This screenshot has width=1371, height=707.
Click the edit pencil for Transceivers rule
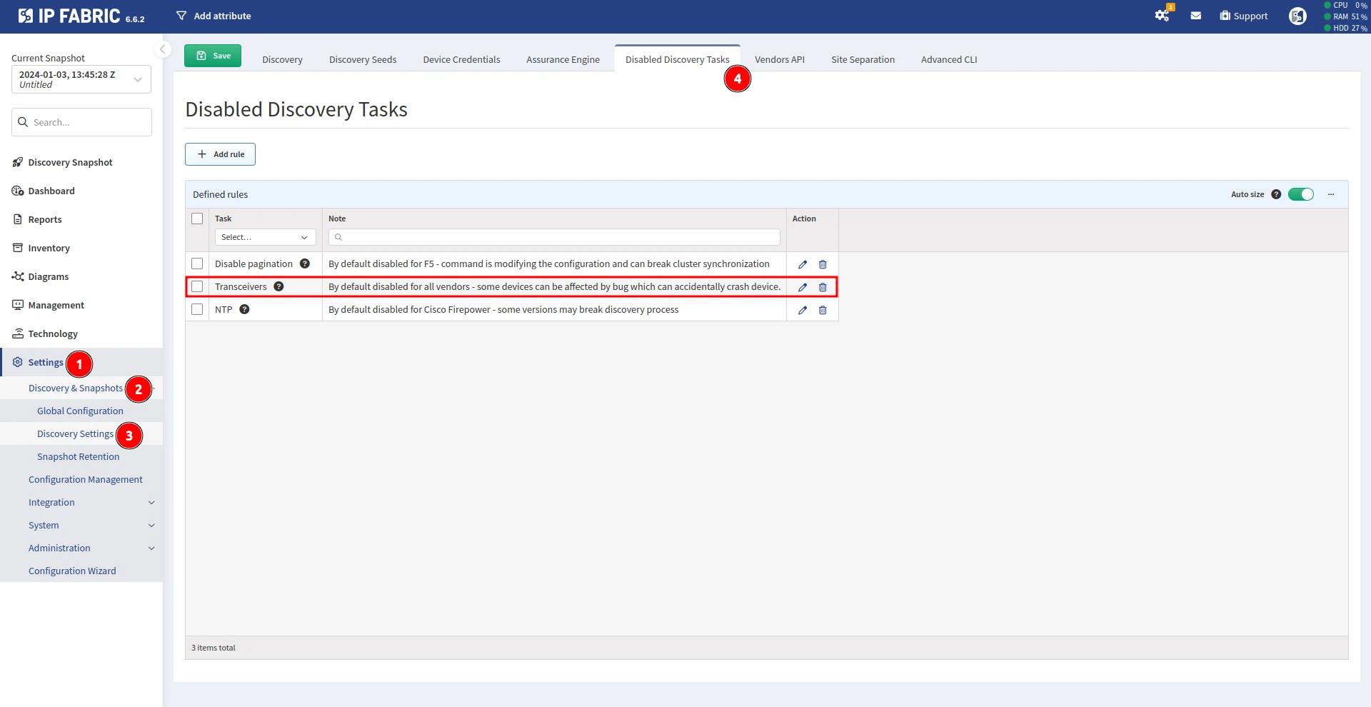(803, 287)
